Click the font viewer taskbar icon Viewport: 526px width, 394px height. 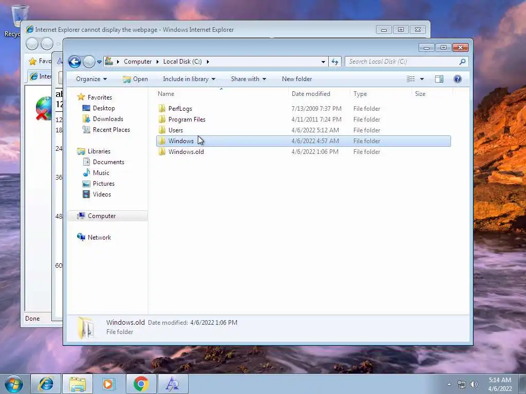click(x=173, y=384)
